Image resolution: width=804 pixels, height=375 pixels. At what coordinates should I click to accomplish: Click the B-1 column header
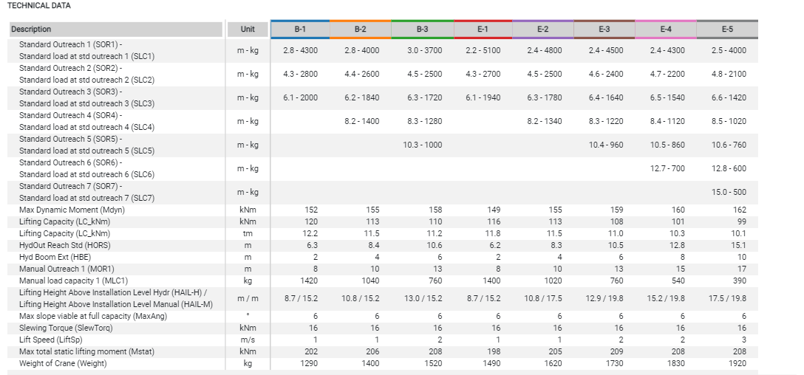300,29
